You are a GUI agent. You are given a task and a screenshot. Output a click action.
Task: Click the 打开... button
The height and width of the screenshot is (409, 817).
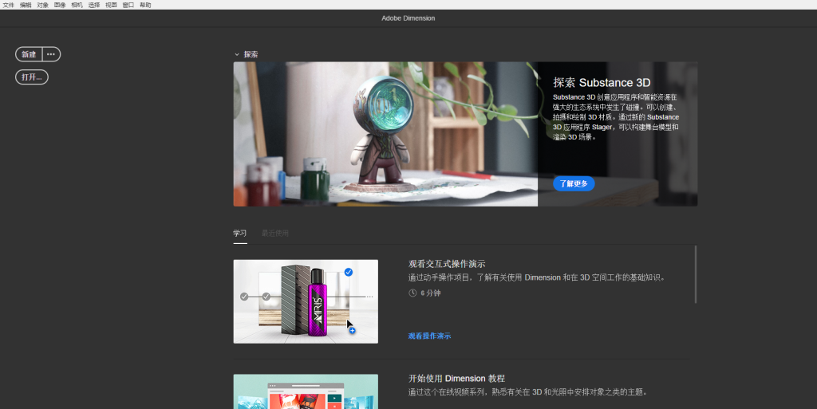[32, 77]
